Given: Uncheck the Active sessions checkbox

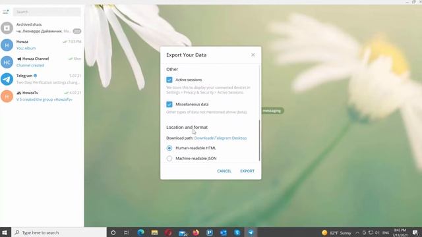Looking at the screenshot, I should pos(169,80).
